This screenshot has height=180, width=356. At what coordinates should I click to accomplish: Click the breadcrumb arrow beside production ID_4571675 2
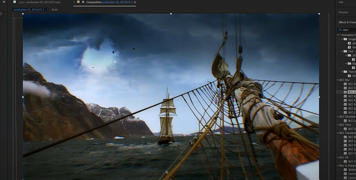point(48,9)
